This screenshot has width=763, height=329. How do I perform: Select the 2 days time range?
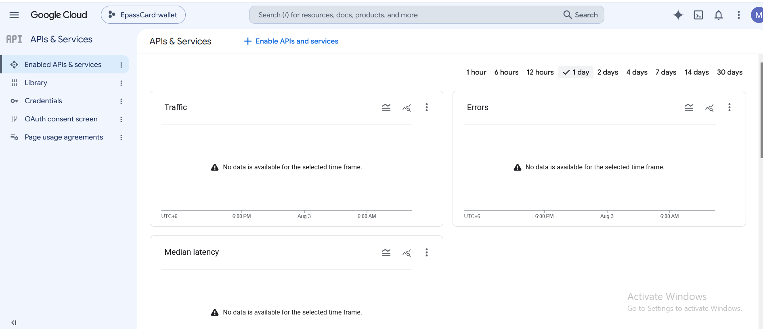608,72
